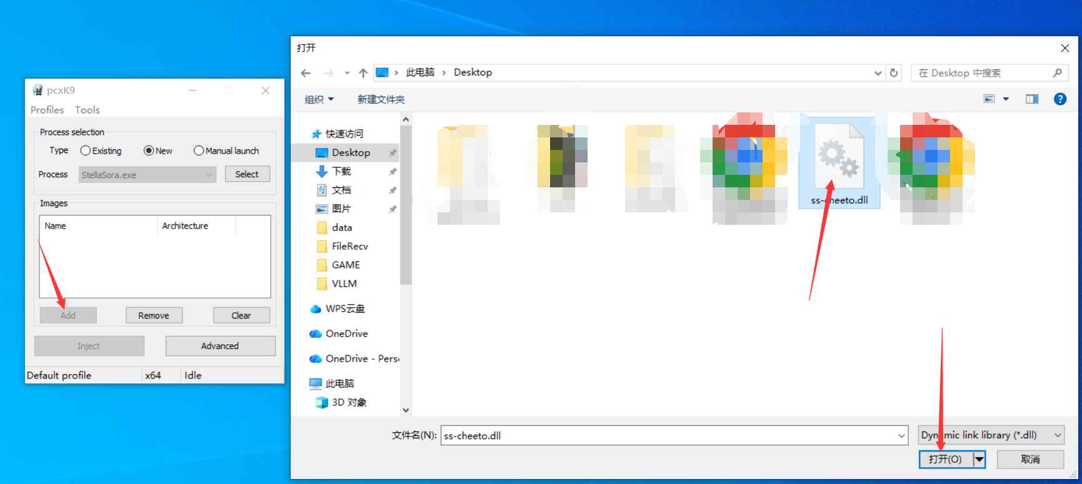Open the 组织 dropdown menu
The height and width of the screenshot is (484, 1082).
319,99
